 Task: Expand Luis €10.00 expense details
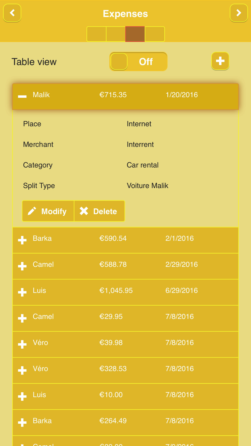[22, 397]
